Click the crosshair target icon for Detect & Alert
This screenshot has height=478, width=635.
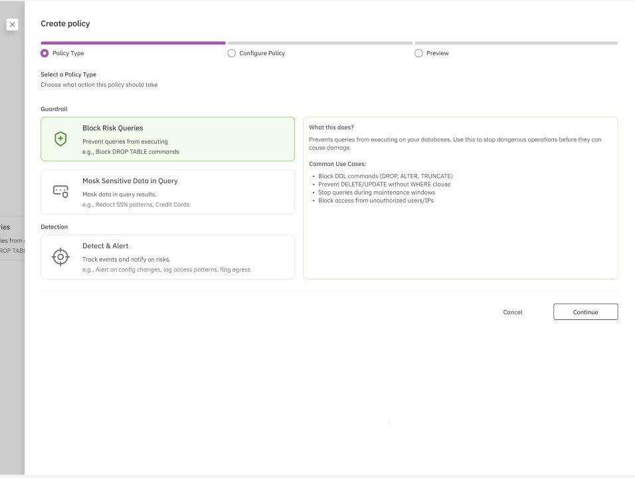click(x=60, y=257)
